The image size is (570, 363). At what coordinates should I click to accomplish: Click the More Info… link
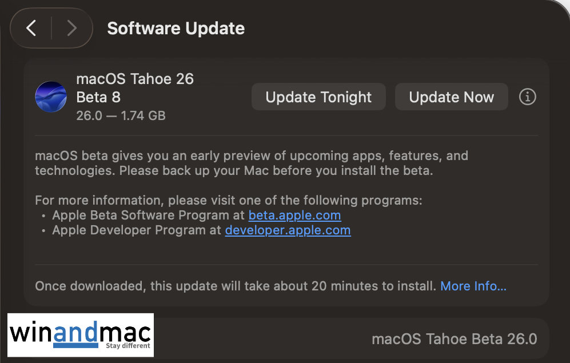click(x=473, y=286)
